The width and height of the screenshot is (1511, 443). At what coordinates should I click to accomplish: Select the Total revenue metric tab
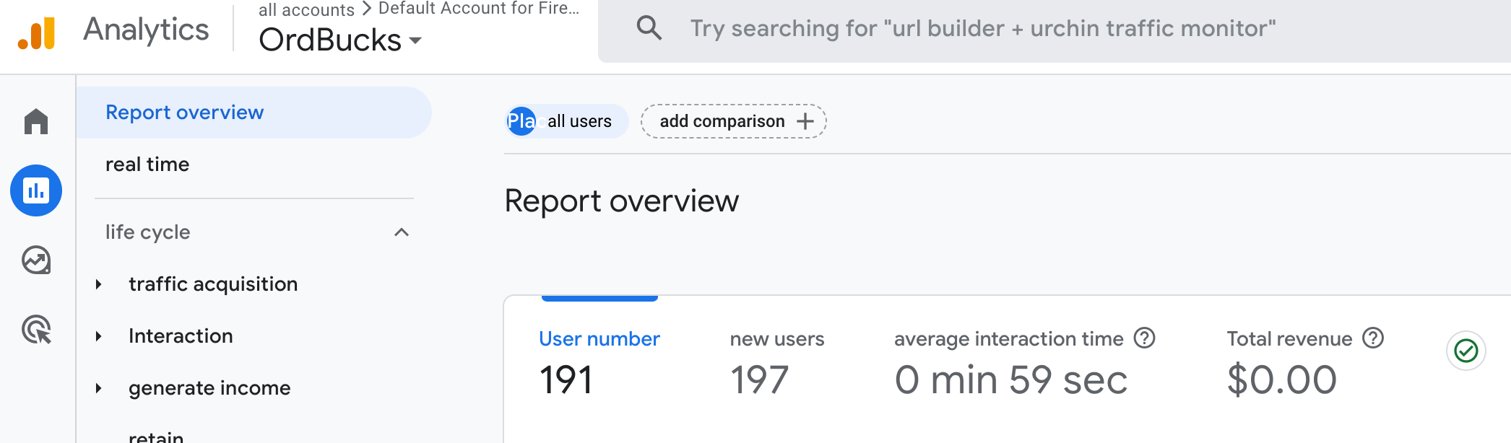pyautogui.click(x=1289, y=339)
